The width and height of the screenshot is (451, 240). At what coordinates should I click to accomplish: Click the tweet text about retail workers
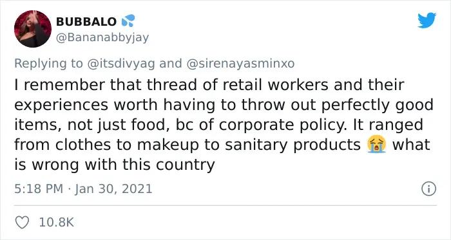click(224, 125)
